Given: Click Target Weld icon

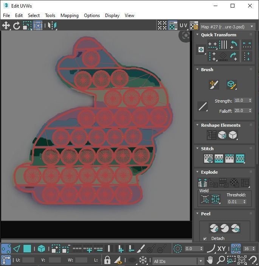Looking at the screenshot, I should tap(205, 199).
